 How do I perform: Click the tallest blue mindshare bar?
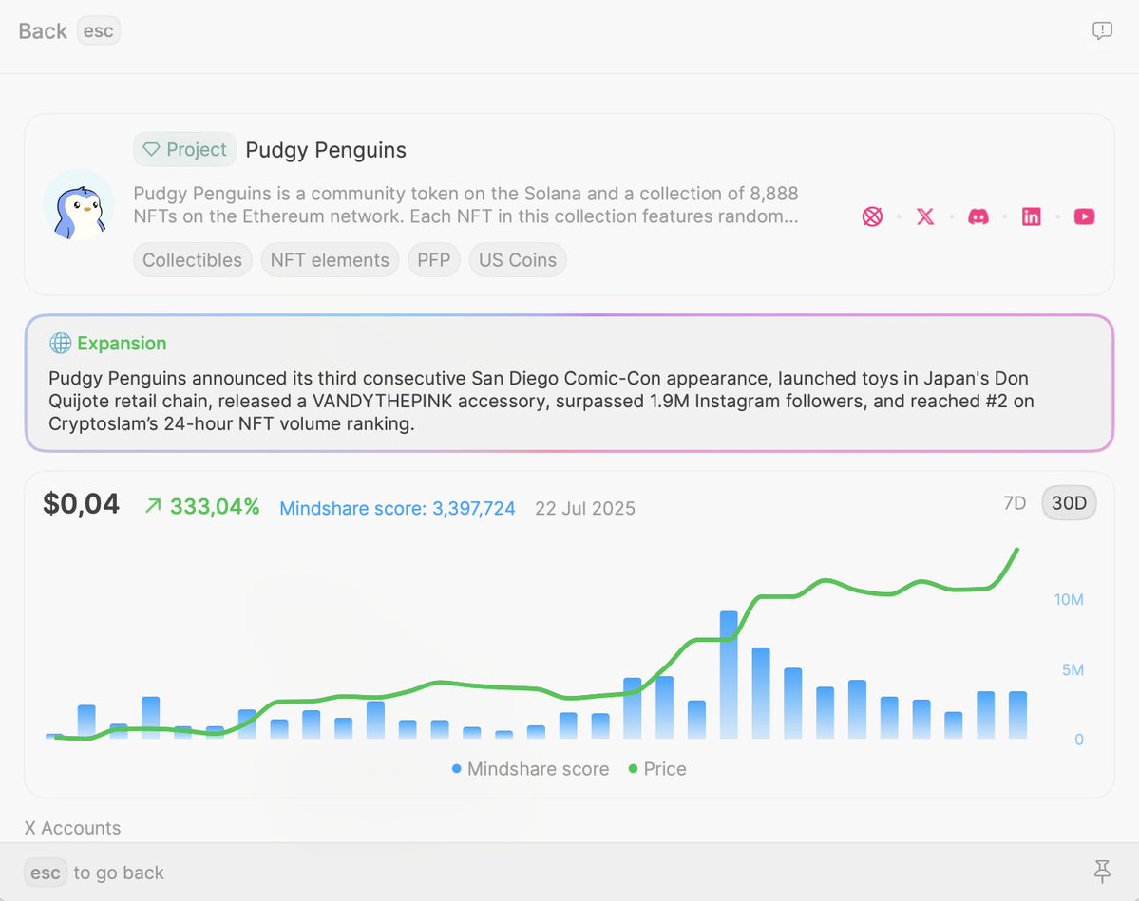pos(729,674)
